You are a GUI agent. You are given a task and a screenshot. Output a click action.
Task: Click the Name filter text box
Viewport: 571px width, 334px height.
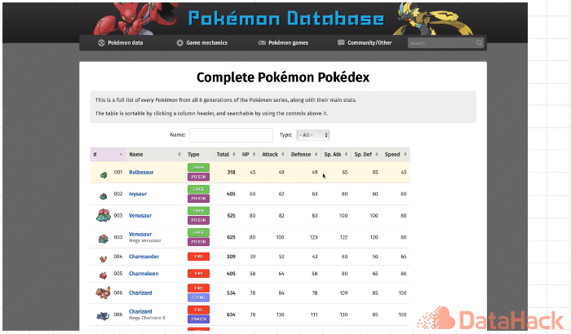coord(231,135)
